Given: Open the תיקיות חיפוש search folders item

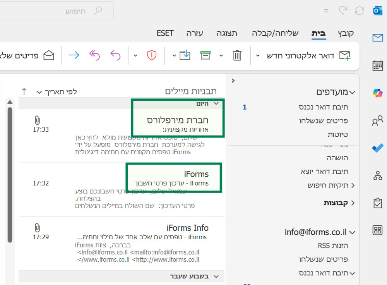Looking at the screenshot, I should (328, 185).
